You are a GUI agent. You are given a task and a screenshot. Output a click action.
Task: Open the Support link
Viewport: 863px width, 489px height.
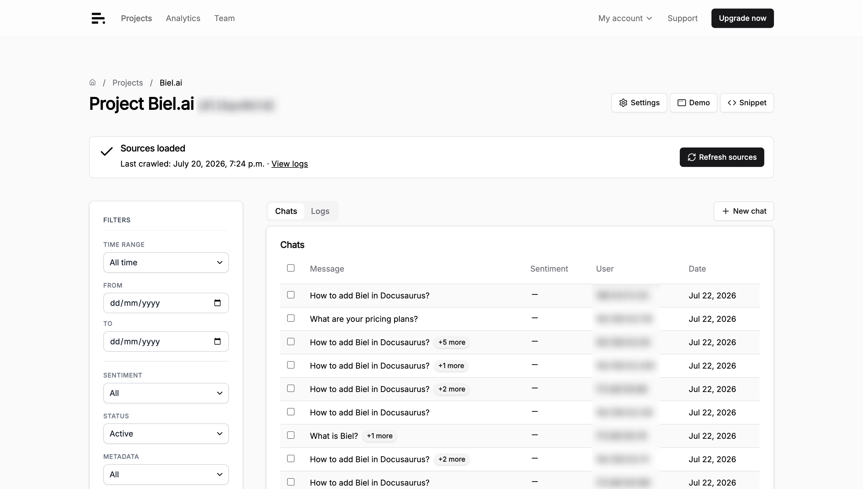coord(682,18)
